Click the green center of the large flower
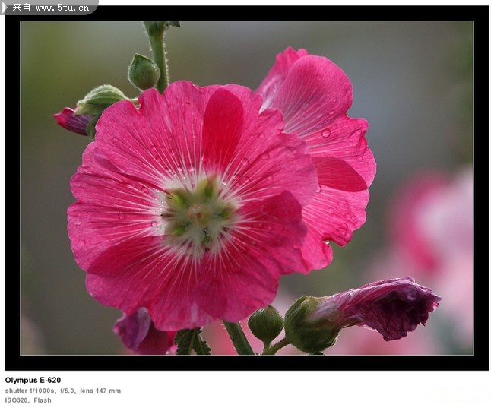The image size is (494, 408). click(197, 214)
